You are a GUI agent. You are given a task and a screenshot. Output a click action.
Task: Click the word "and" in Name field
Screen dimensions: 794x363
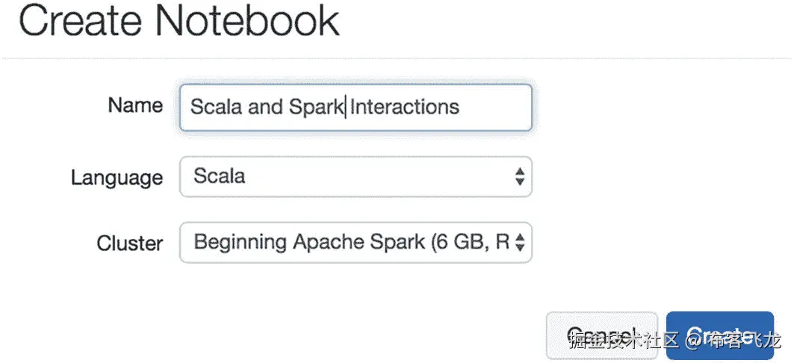click(264, 107)
